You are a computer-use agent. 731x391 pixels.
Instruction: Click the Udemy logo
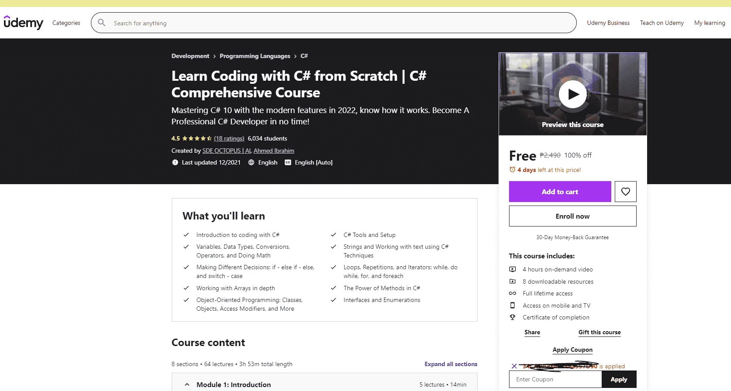[24, 23]
